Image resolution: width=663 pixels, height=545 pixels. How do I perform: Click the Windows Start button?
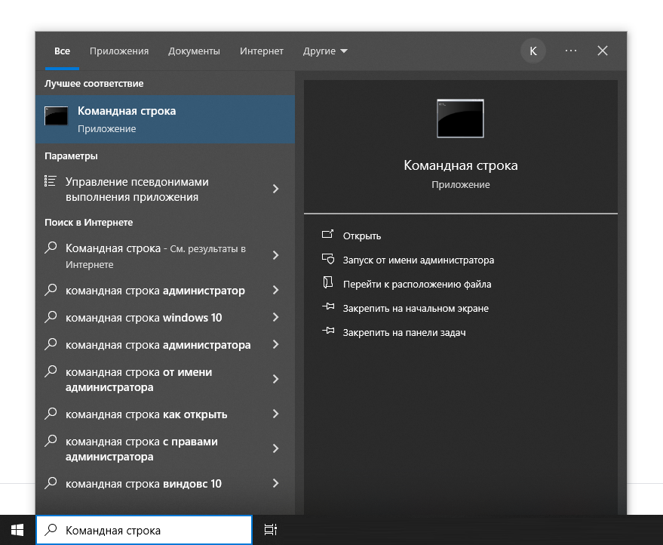click(x=17, y=530)
